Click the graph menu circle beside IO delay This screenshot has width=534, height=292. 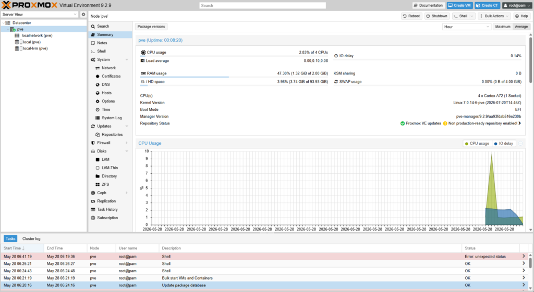tap(520, 144)
